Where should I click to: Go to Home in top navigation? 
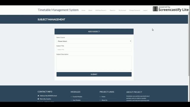(83, 10)
